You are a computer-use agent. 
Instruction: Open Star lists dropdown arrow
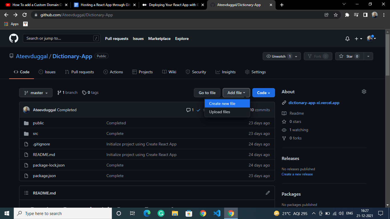pyautogui.click(x=368, y=56)
